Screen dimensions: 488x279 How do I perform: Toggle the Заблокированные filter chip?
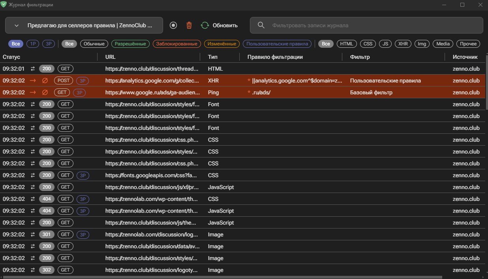click(176, 44)
